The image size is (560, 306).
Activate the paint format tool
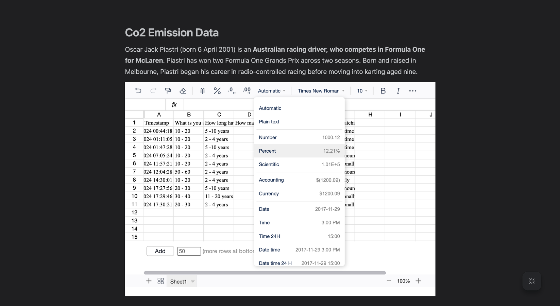pyautogui.click(x=168, y=91)
